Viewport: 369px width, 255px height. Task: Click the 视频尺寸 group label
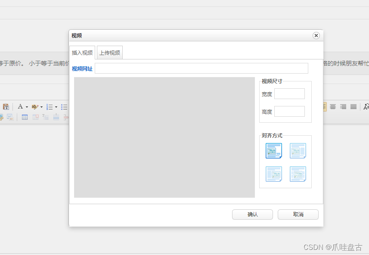click(x=272, y=81)
